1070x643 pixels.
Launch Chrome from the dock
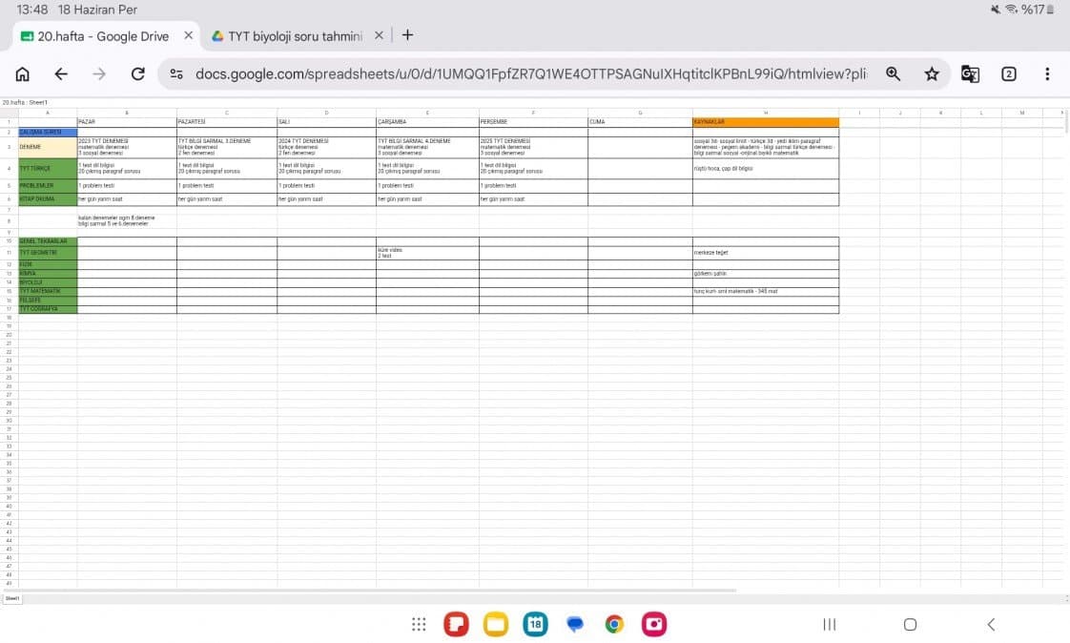point(614,624)
